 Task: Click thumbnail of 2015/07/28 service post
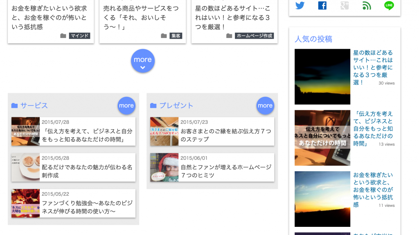click(x=25, y=131)
